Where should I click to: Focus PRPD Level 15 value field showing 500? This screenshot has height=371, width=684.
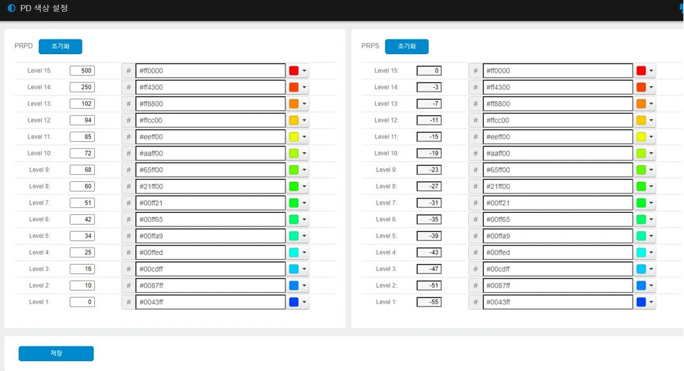click(83, 70)
